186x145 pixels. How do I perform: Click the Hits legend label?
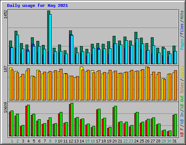click(182, 15)
